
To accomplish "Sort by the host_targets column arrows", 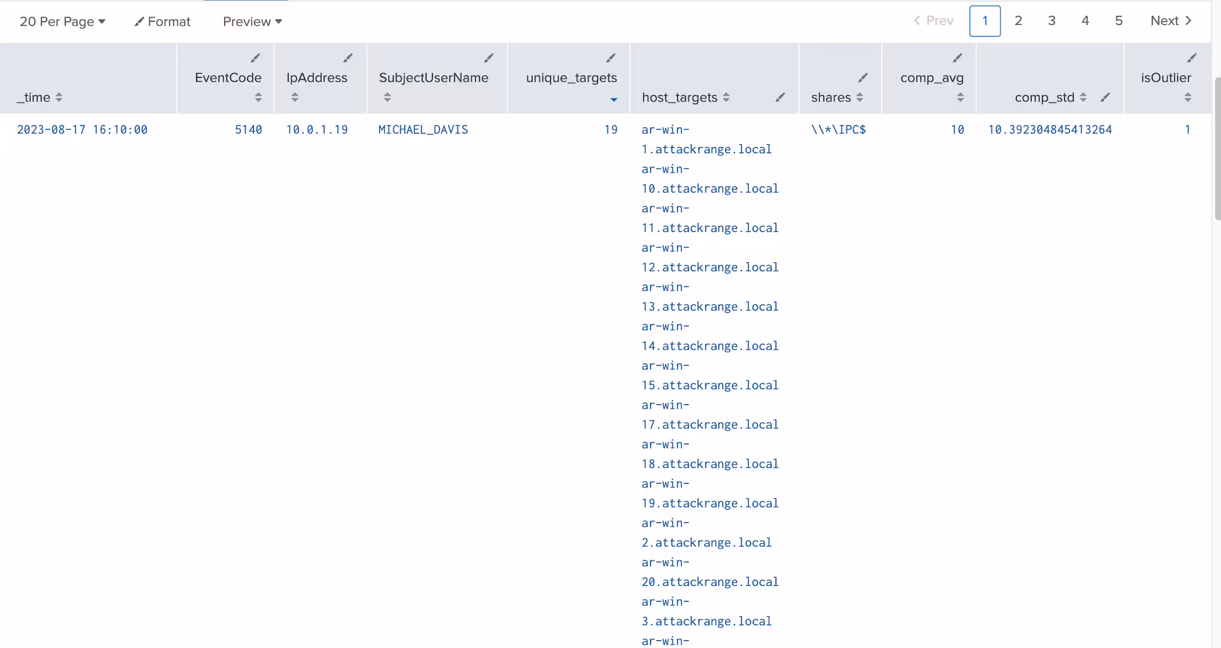I will (x=726, y=97).
